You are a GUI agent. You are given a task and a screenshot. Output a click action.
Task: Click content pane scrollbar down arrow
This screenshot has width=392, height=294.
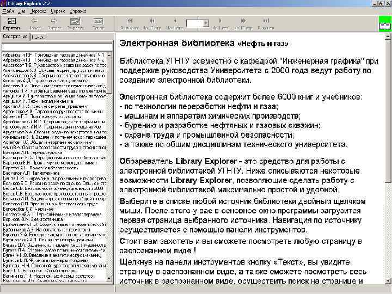388,281
